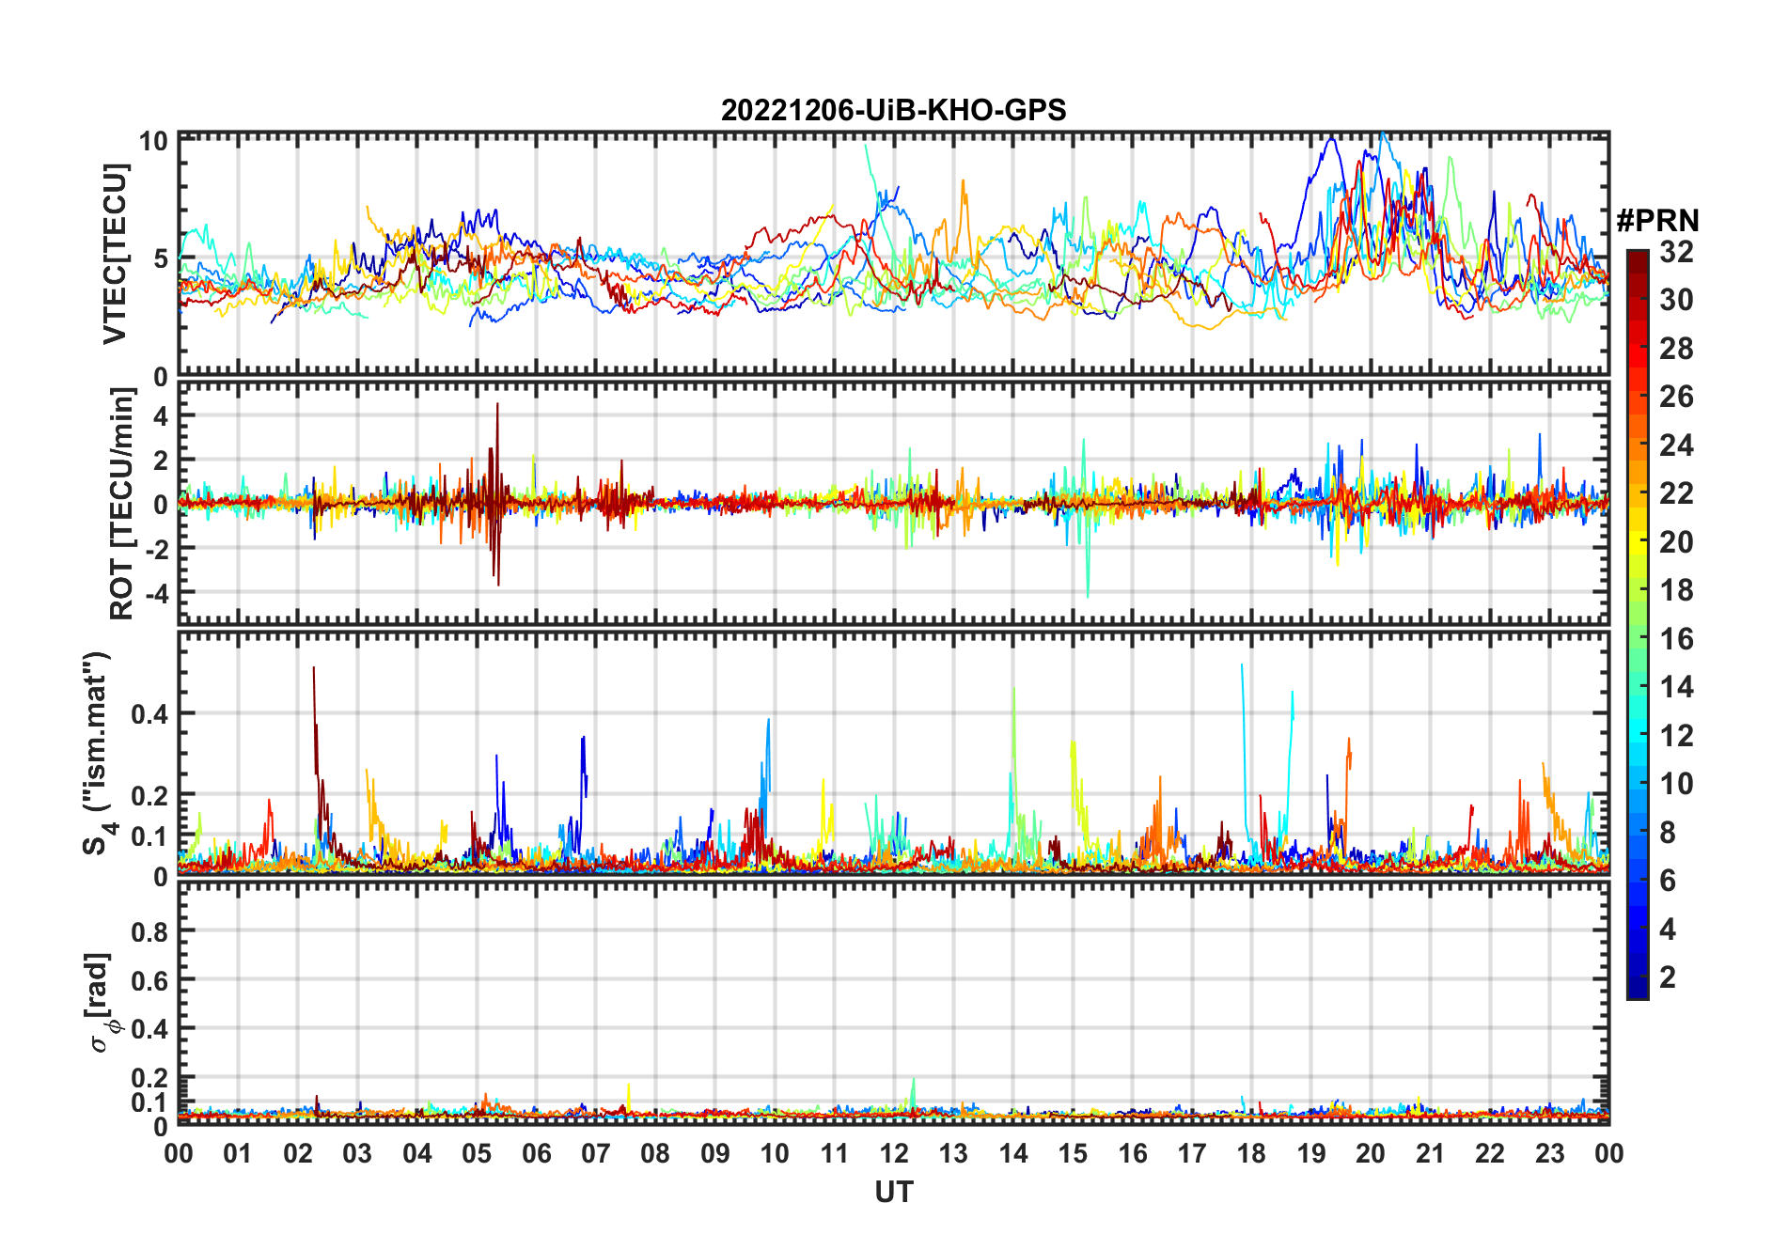Image resolution: width=1788 pixels, height=1250 pixels.
Task: Select colorbar tick label 18
Action: click(1676, 590)
